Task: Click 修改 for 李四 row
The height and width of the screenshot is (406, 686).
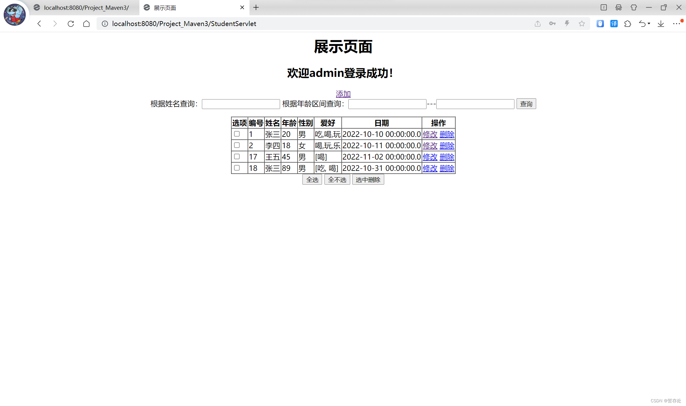Action: pyautogui.click(x=430, y=145)
